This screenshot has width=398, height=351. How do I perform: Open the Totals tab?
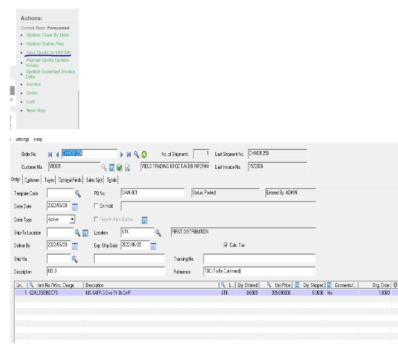(x=111, y=180)
